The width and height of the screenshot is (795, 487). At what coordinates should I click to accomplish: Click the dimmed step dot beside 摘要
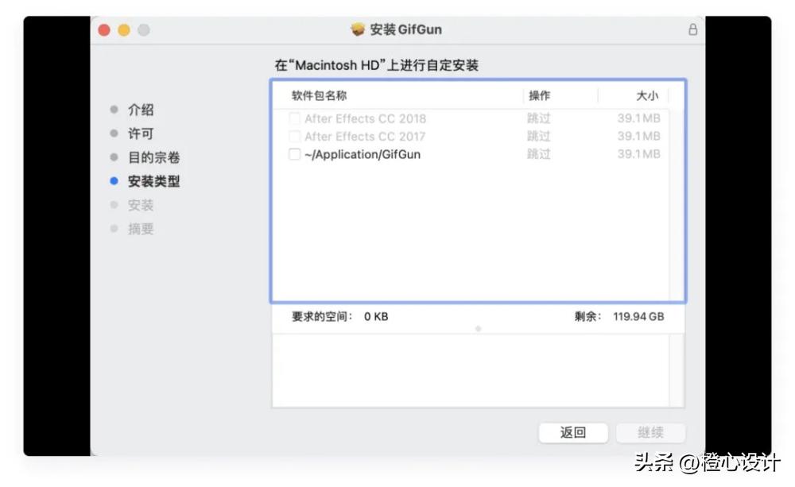click(x=116, y=229)
